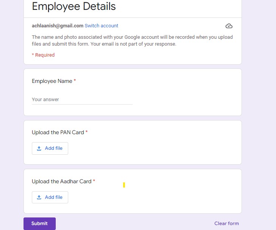Click the cloud draft-saved icon
This screenshot has width=276, height=230.
coord(229,26)
